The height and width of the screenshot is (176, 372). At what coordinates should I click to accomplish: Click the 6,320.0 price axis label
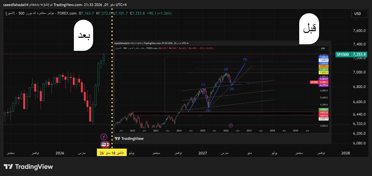pos(359,124)
